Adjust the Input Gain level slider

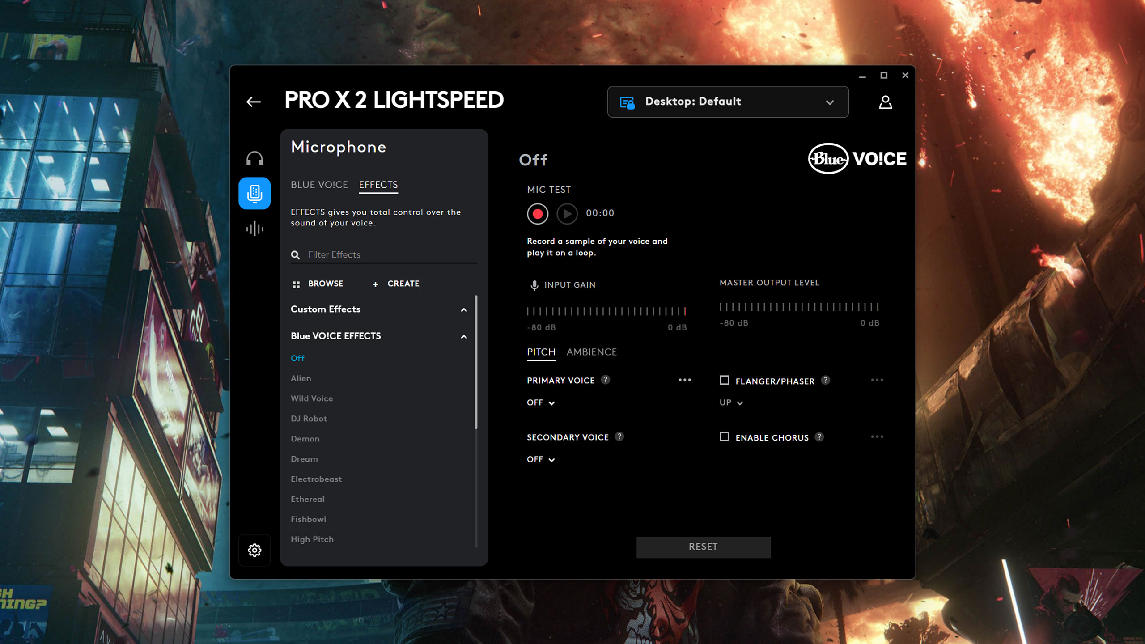point(606,311)
